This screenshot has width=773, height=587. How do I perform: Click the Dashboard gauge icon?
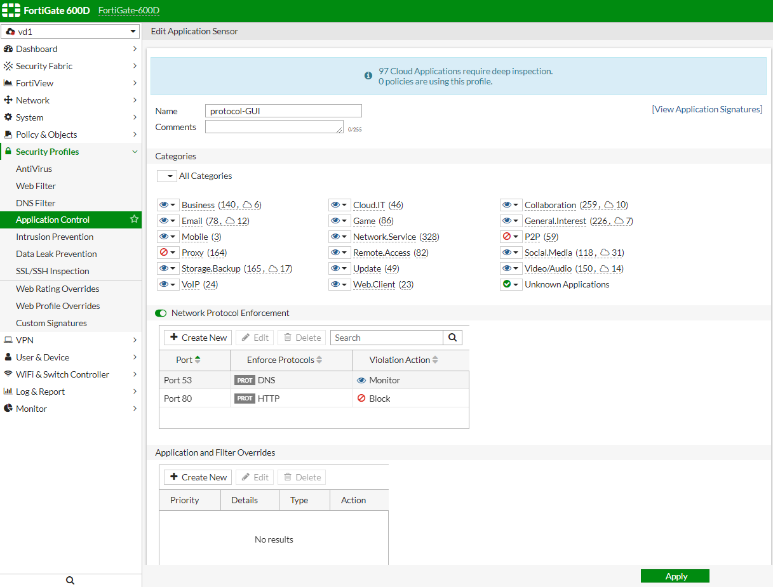tap(8, 49)
